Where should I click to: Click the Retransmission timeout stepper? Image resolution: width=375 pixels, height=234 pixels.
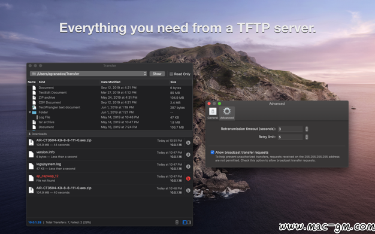click(307, 129)
